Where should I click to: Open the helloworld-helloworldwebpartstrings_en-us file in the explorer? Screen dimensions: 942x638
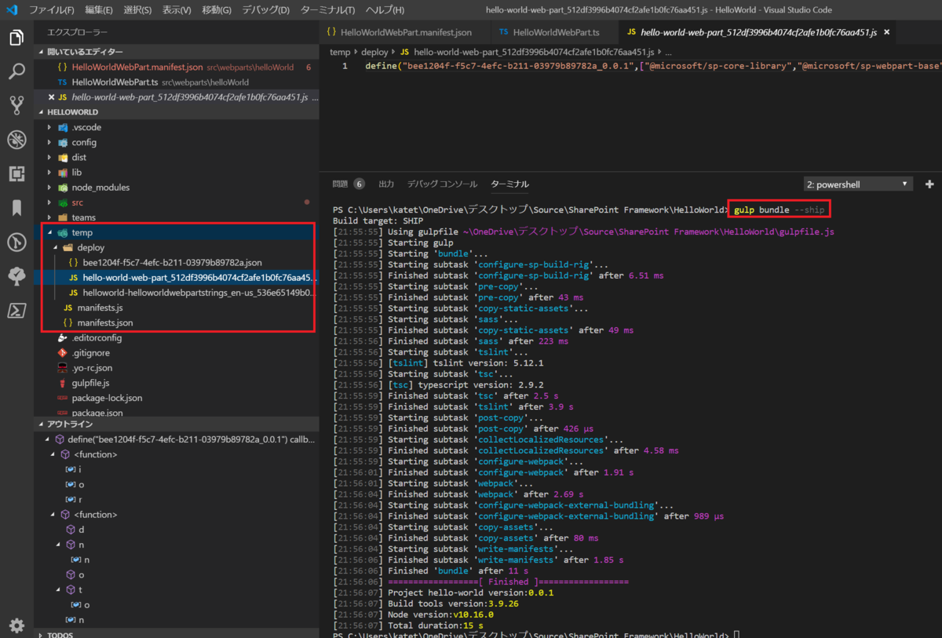177,293
